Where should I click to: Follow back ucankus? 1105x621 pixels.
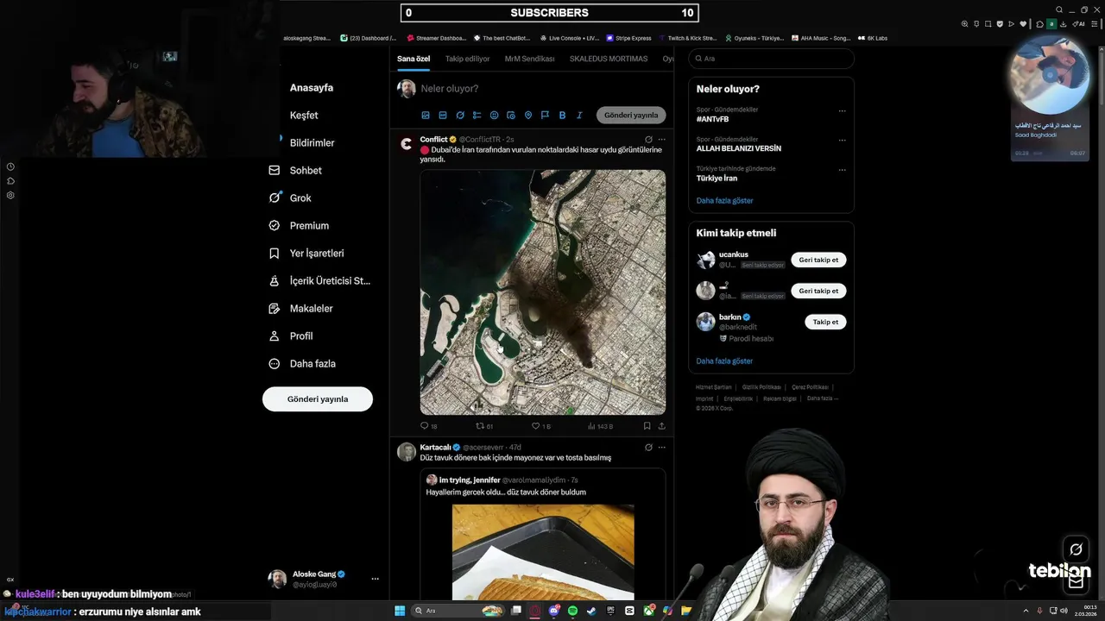click(x=818, y=260)
